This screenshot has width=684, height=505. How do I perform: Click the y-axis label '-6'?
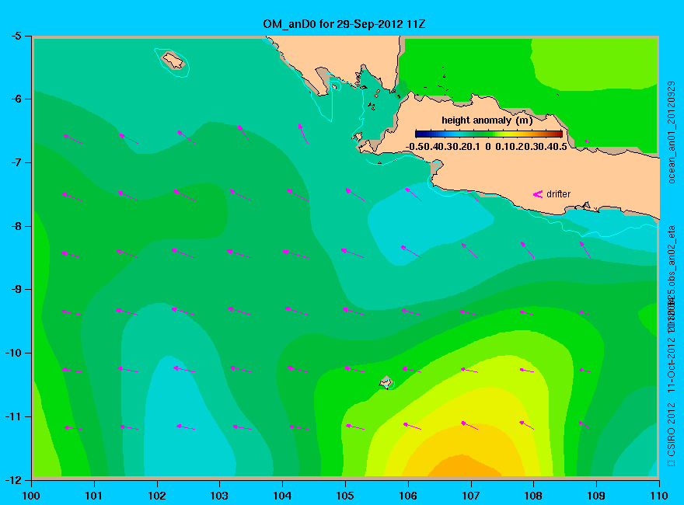click(16, 99)
